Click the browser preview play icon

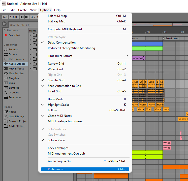(4, 24)
